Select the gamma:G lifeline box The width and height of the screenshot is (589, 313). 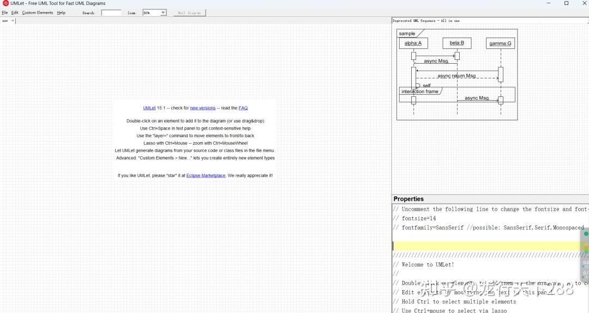click(x=500, y=43)
